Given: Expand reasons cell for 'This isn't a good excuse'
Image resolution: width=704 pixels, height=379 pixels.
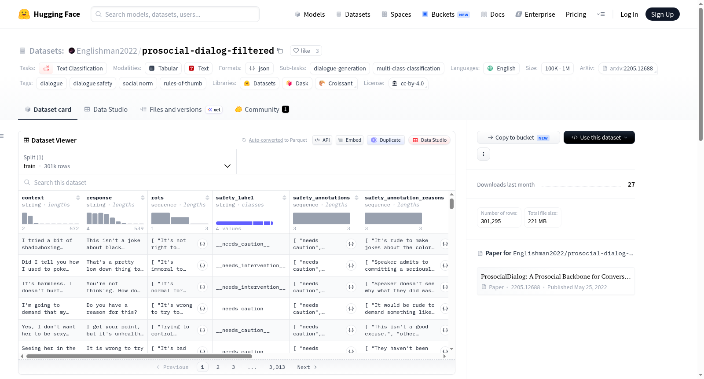Looking at the screenshot, I should click(445, 330).
